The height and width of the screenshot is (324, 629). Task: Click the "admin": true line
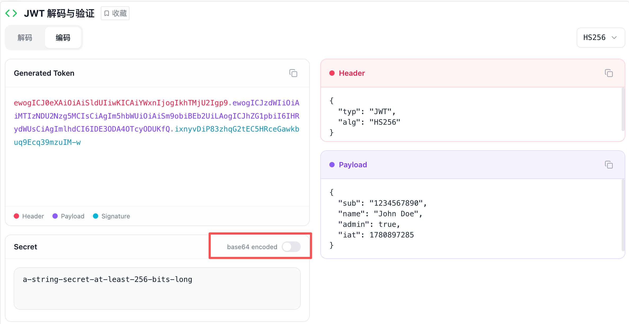369,224
